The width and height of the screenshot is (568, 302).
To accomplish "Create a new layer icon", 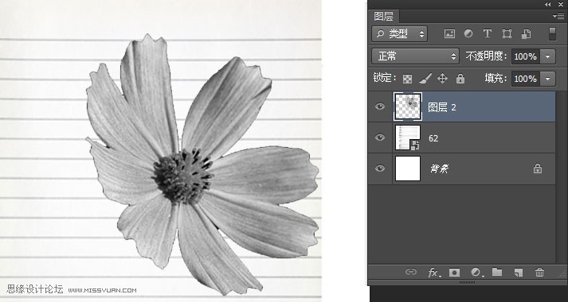I will pyautogui.click(x=519, y=273).
